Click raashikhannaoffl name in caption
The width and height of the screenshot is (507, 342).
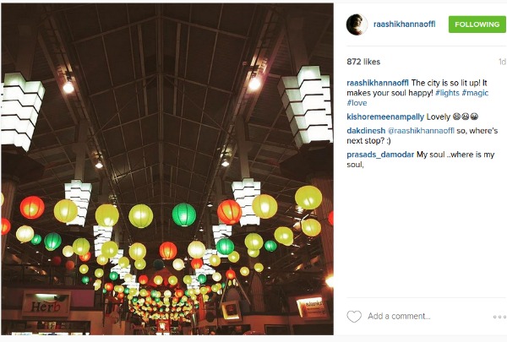pyautogui.click(x=378, y=83)
